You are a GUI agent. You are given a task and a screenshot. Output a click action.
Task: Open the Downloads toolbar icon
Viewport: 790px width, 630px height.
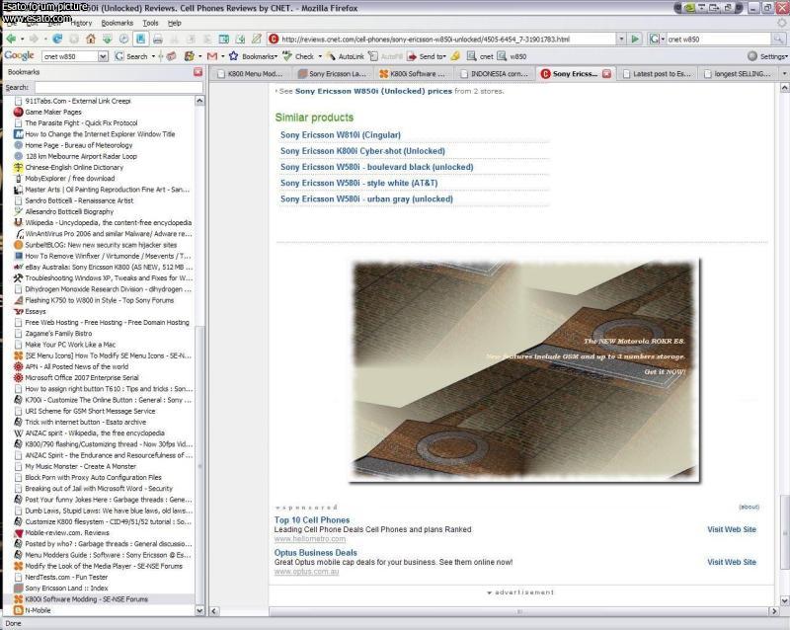[x=108, y=39]
